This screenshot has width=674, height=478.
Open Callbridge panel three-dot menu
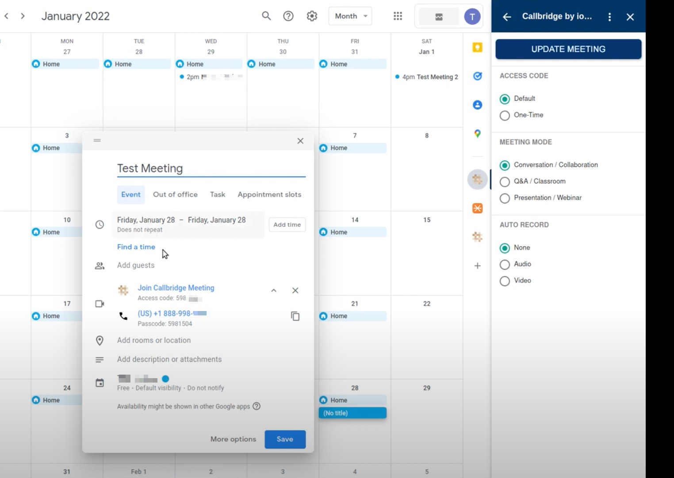[609, 17]
